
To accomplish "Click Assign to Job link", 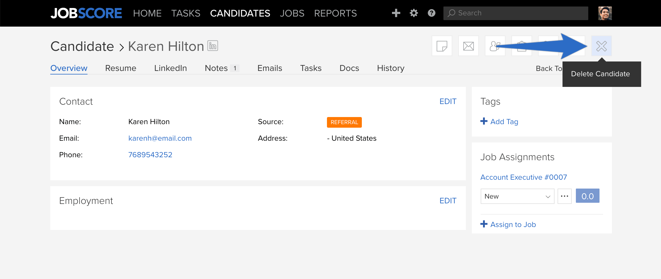I will click(508, 224).
